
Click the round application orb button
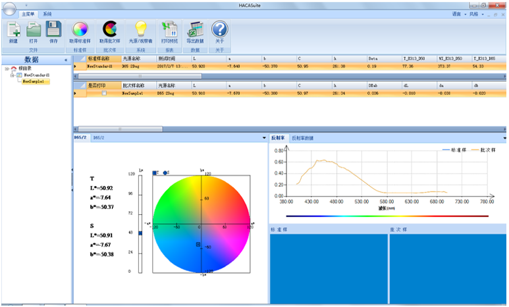[x=9, y=9]
